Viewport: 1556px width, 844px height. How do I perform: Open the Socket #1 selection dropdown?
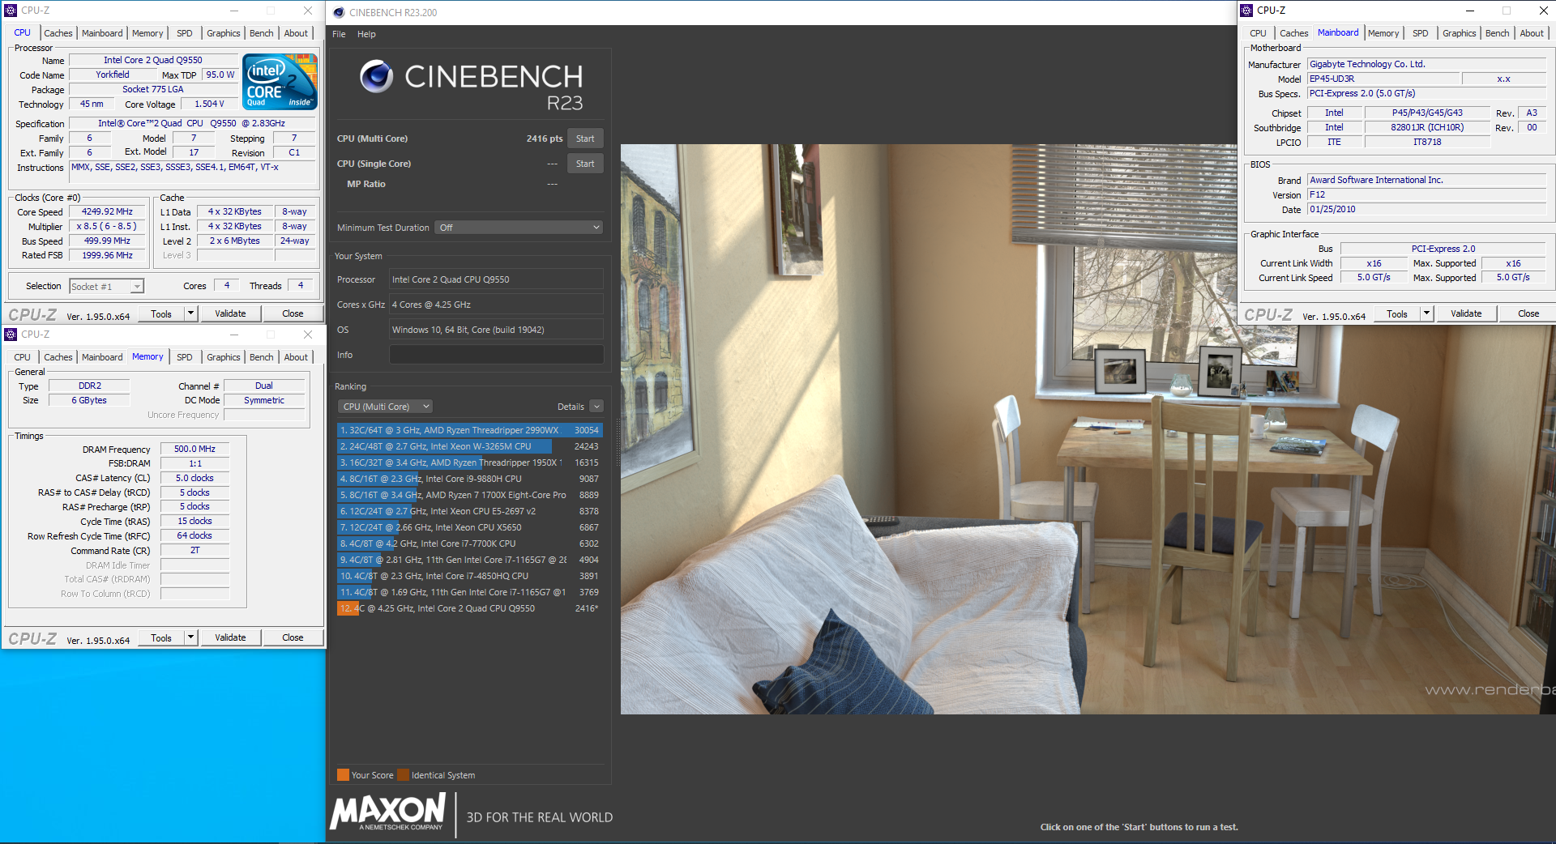tap(106, 286)
